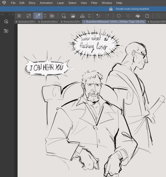Viewport: 166px width, 177px height.
Task: Click the Clip Studio Paint logo icon
Action: point(4,3)
